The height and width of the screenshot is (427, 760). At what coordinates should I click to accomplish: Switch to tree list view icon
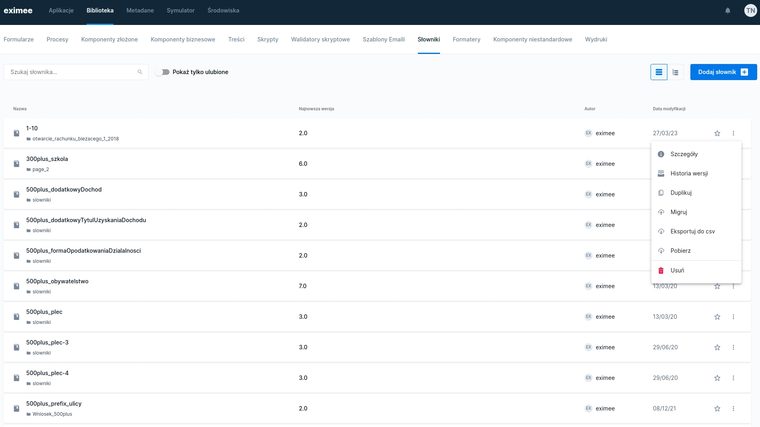point(675,72)
